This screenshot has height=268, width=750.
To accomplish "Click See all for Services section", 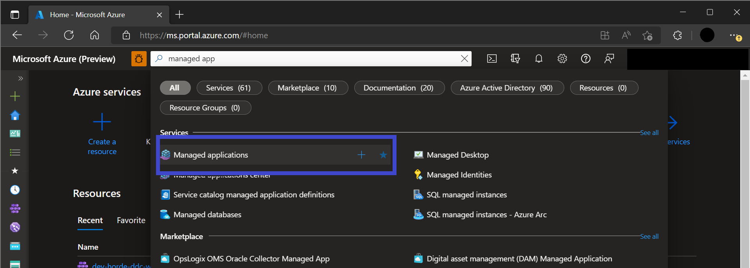I will [649, 133].
